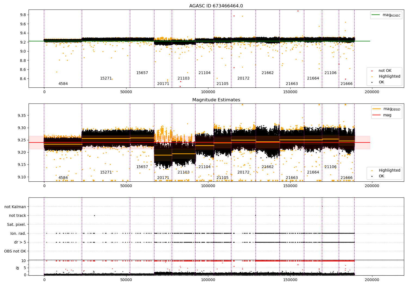Image resolution: width=408 pixels, height=286 pixels.
Task: Click obsid label 4584 in top plot
Action: point(63,84)
